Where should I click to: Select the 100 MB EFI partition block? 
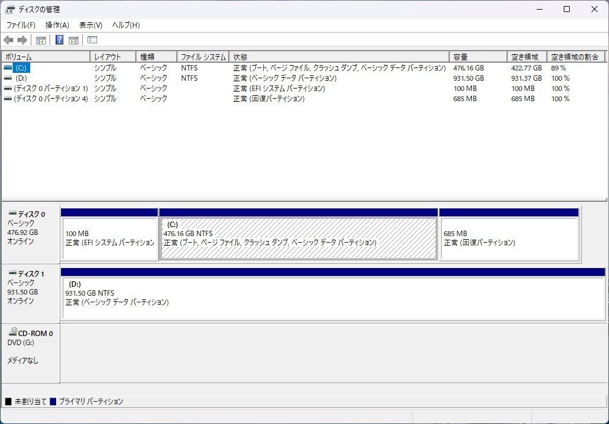pos(109,235)
